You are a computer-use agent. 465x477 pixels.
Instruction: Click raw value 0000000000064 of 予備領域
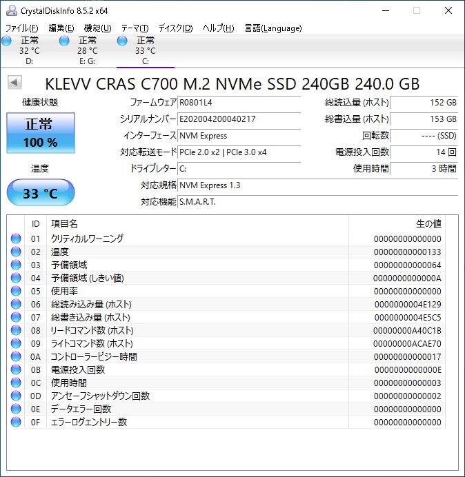(x=408, y=265)
